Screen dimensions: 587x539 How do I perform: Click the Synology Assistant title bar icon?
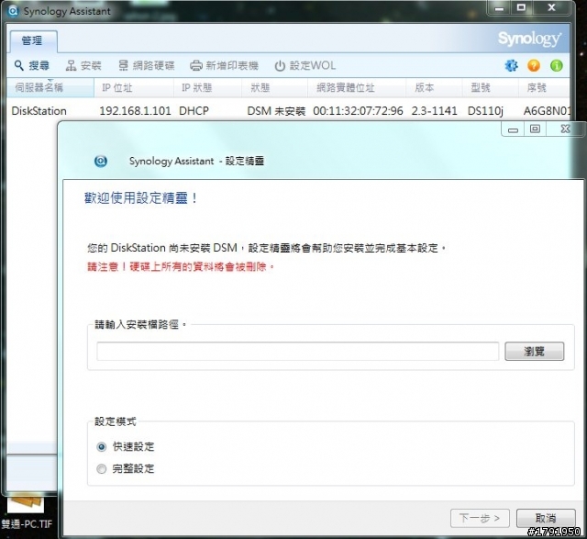(x=13, y=11)
